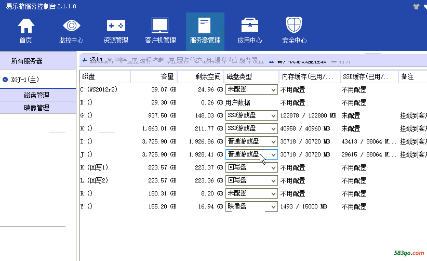The image size is (427, 261).
Task: Sort by the 剩余空间 column header
Action: 201,76
